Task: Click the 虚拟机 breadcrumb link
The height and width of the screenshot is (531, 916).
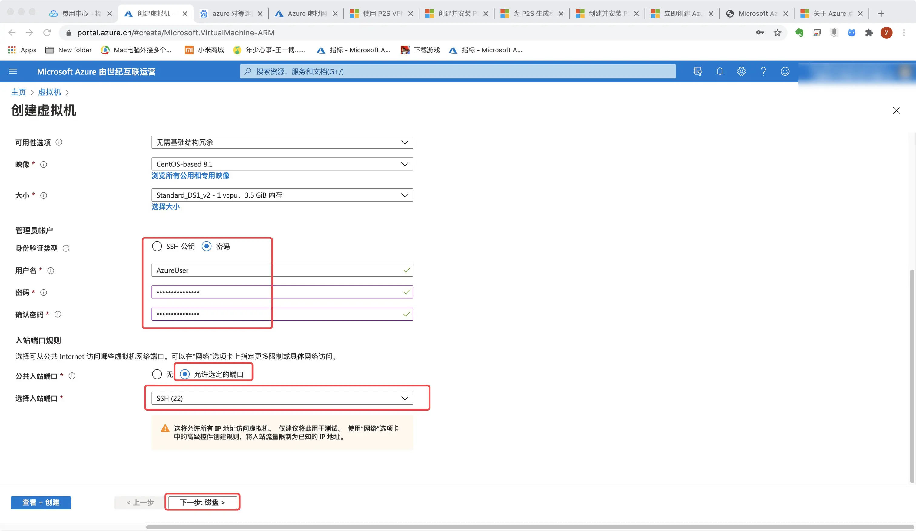Action: click(49, 92)
